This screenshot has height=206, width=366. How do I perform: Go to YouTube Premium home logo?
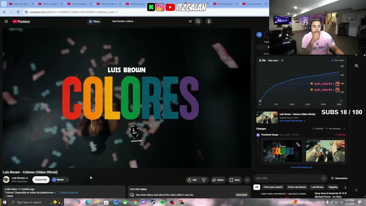coord(21,21)
